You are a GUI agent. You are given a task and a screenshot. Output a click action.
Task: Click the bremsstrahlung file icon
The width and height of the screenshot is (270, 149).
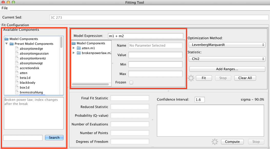tap(17, 92)
